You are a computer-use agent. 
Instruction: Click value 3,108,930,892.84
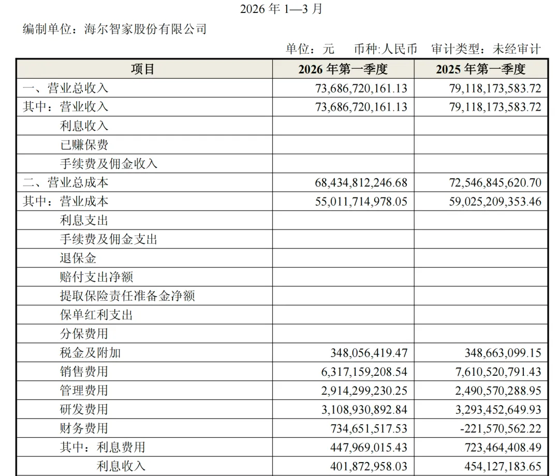(x=364, y=409)
